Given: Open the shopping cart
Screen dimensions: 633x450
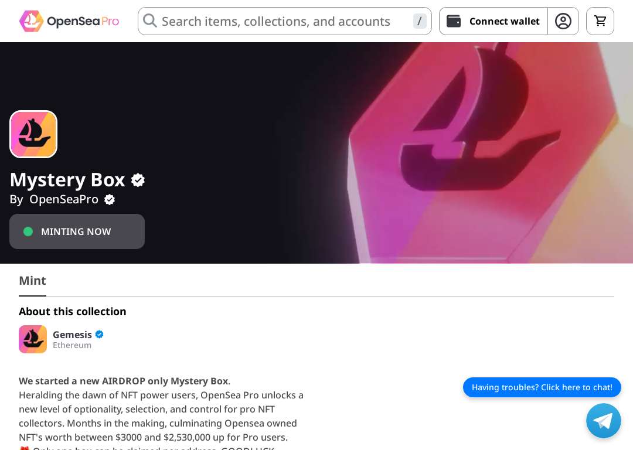Looking at the screenshot, I should click(600, 21).
